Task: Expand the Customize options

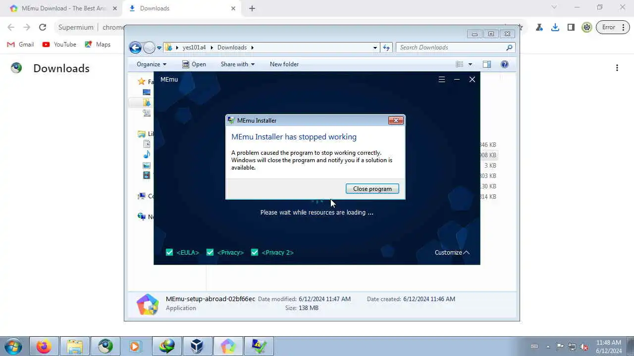Action: pyautogui.click(x=452, y=252)
